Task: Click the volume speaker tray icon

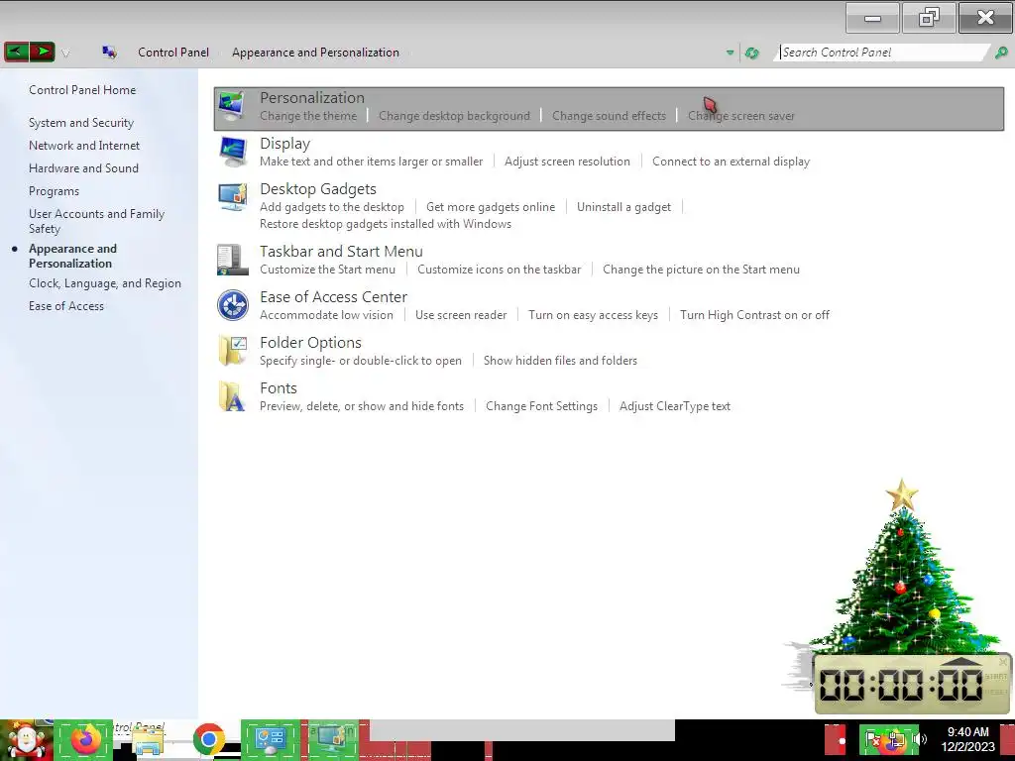Action: (921, 738)
